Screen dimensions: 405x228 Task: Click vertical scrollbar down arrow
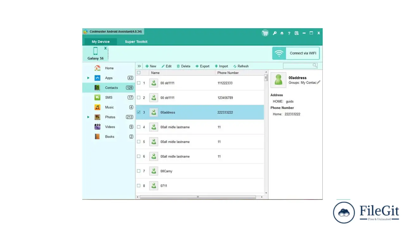[x=266, y=193]
